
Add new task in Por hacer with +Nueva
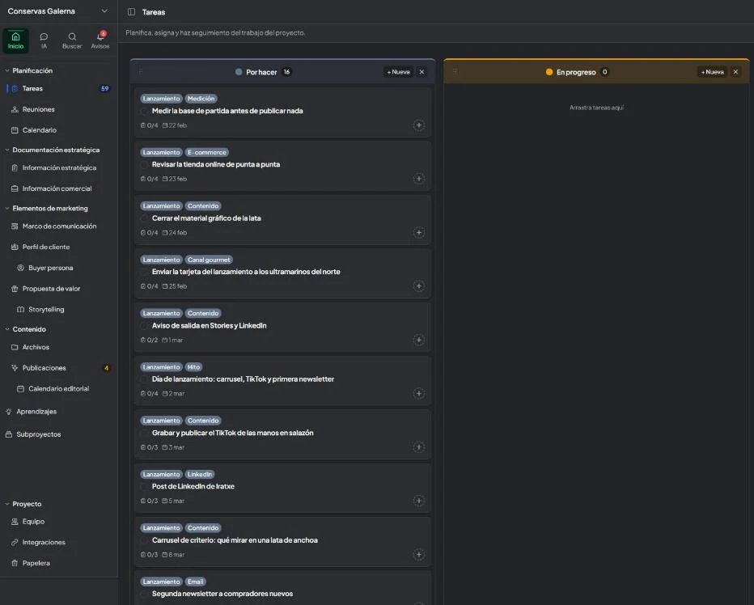pos(399,72)
